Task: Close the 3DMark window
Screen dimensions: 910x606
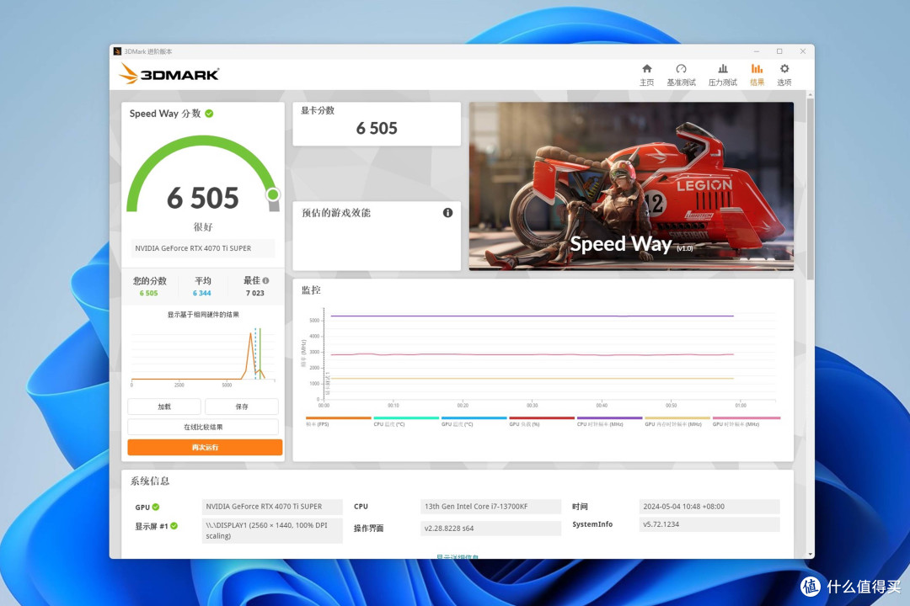Action: coord(803,51)
